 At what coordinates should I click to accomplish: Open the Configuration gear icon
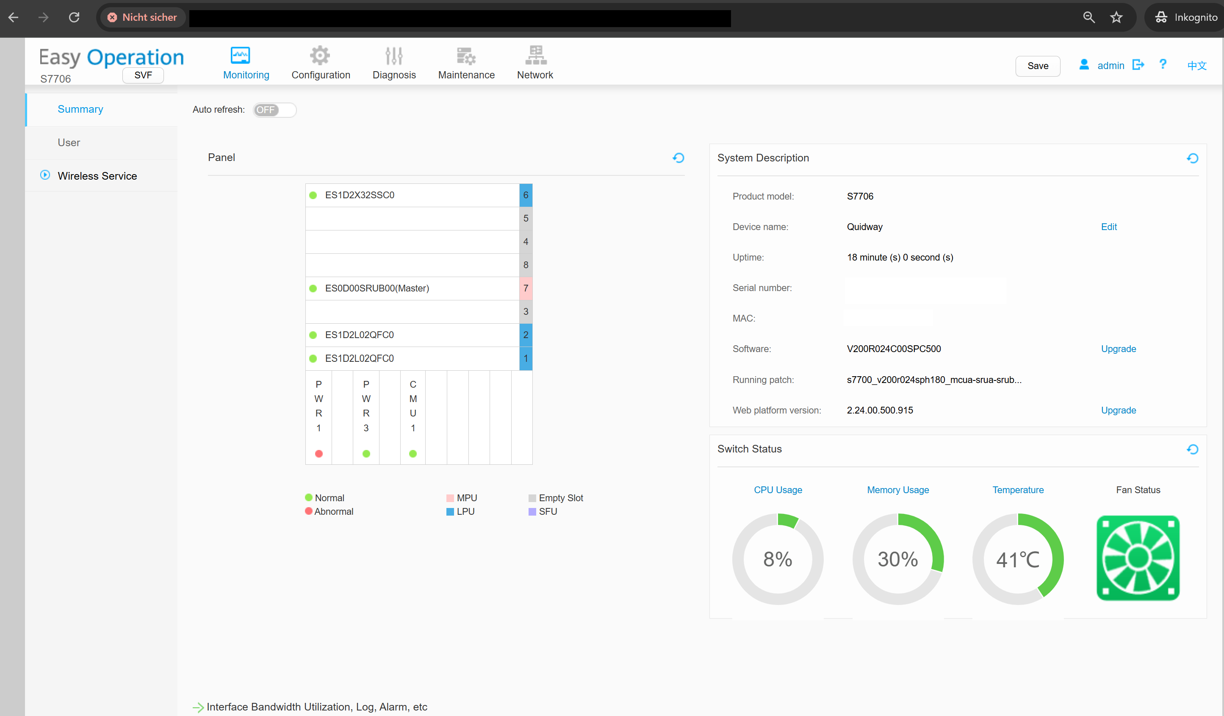320,56
